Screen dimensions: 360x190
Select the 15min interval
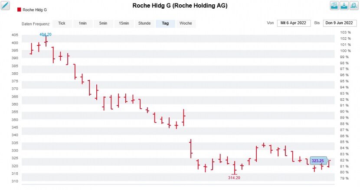[124, 23]
